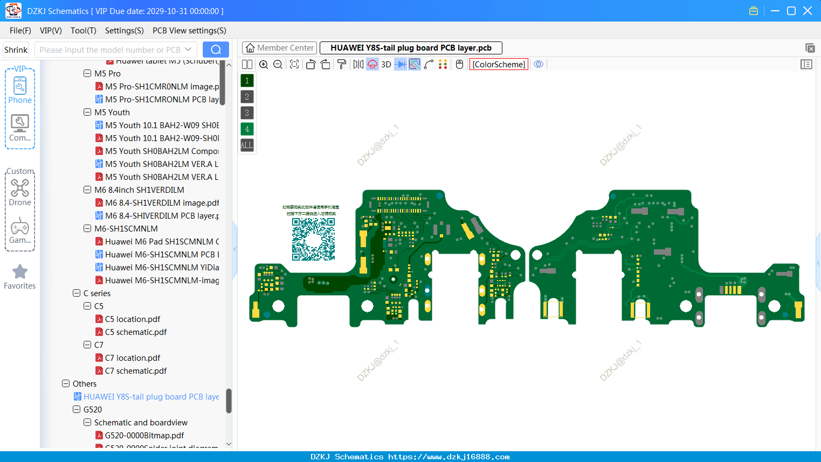
Task: Toggle split view layout icon
Action: click(x=247, y=64)
